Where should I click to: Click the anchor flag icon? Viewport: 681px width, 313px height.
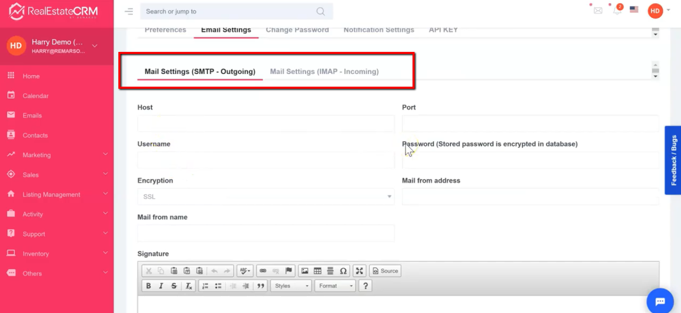pyautogui.click(x=289, y=271)
